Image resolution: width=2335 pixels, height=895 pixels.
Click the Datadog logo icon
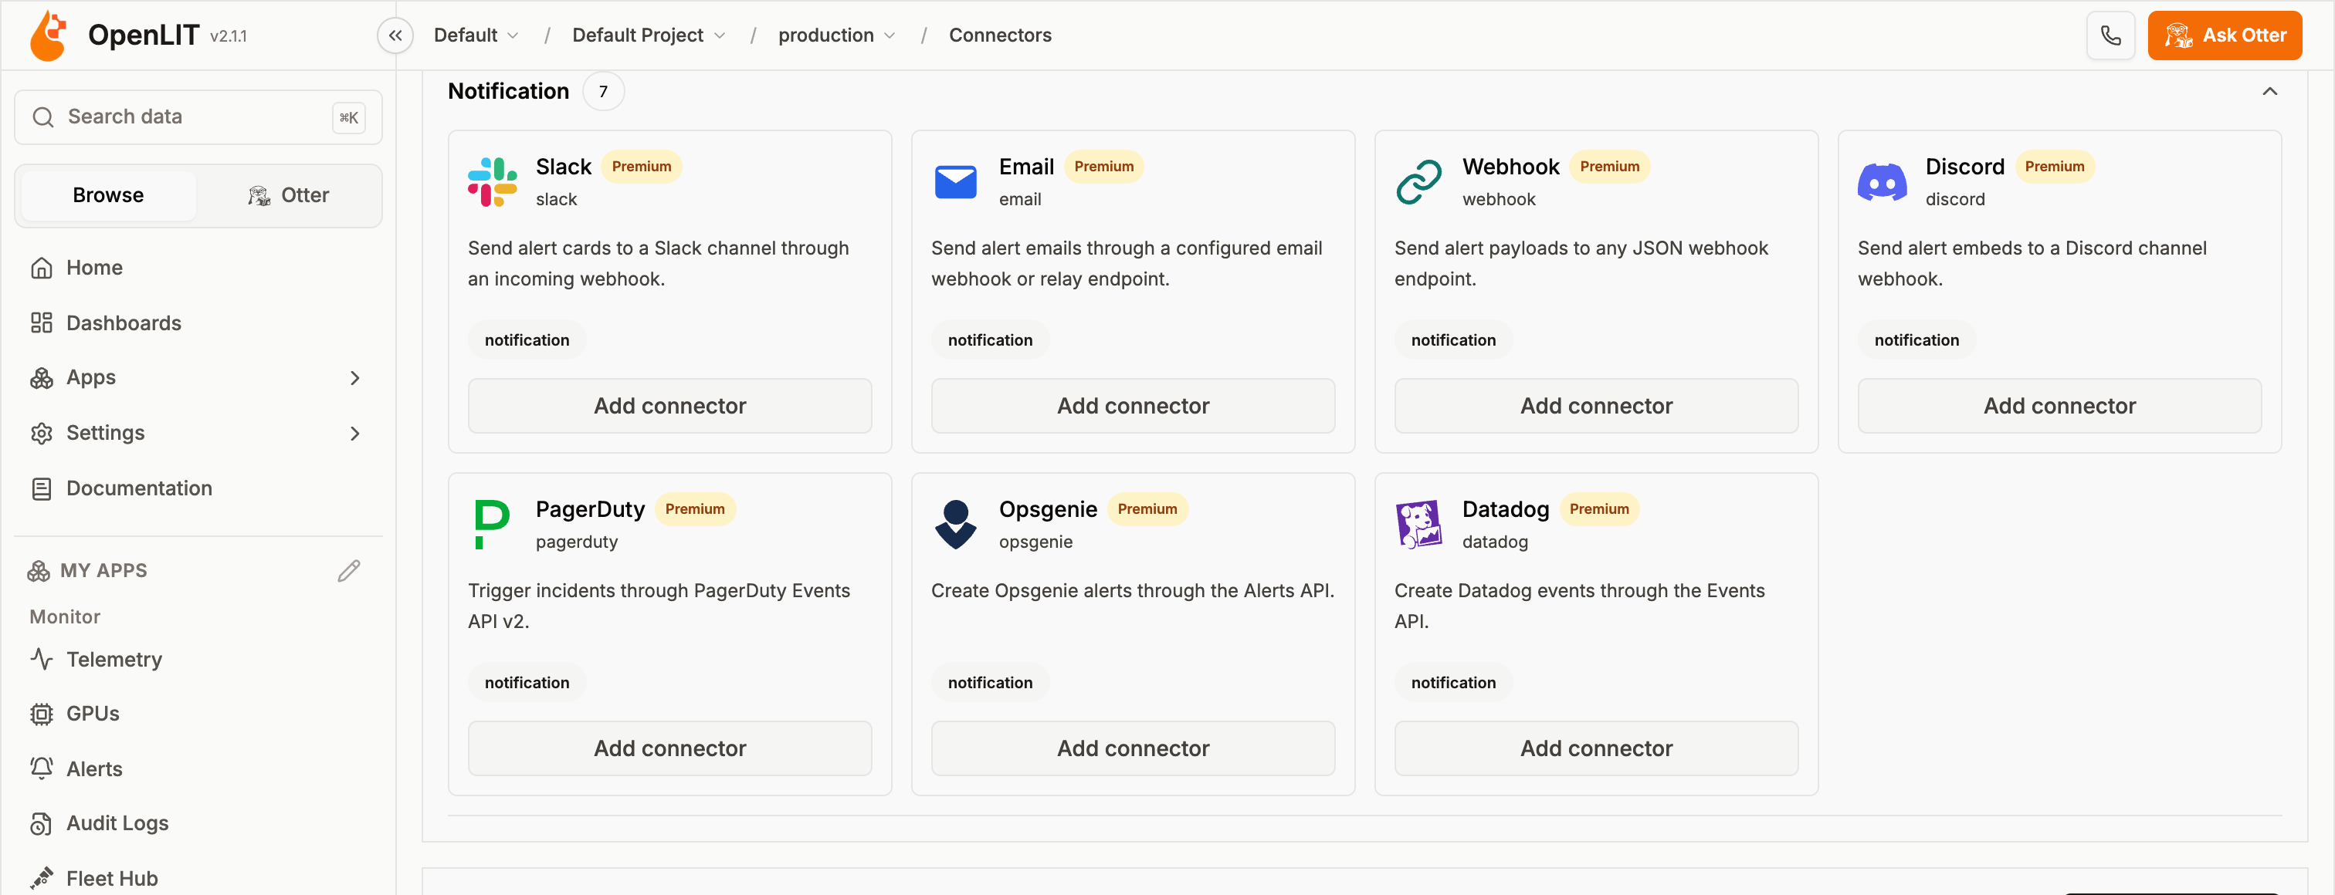point(1418,525)
